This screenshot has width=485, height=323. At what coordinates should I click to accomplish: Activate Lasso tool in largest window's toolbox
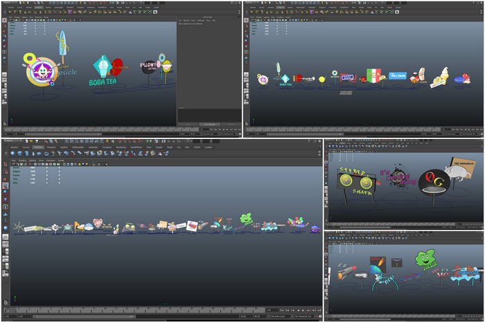[6, 172]
